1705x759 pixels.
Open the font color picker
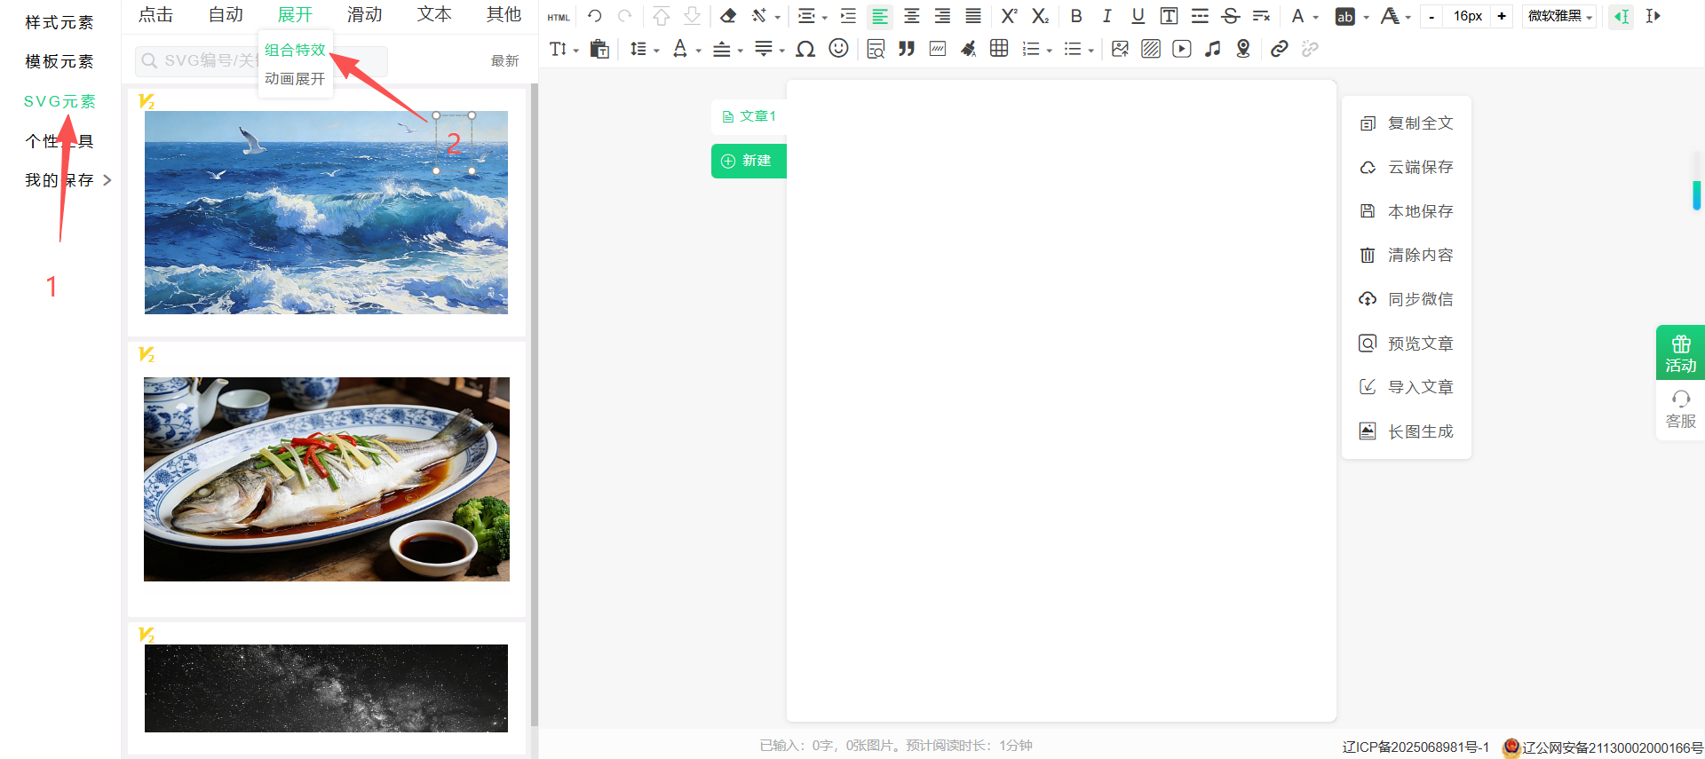(x=1302, y=16)
